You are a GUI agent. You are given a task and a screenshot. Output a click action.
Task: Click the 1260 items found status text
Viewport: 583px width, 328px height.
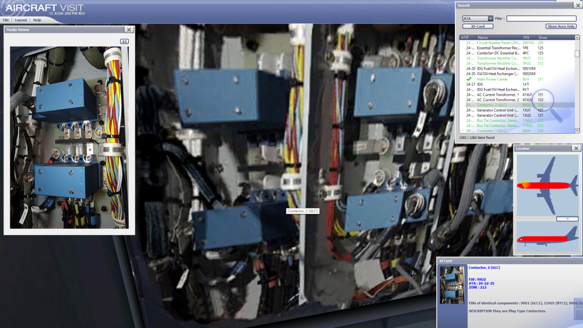[x=477, y=138]
